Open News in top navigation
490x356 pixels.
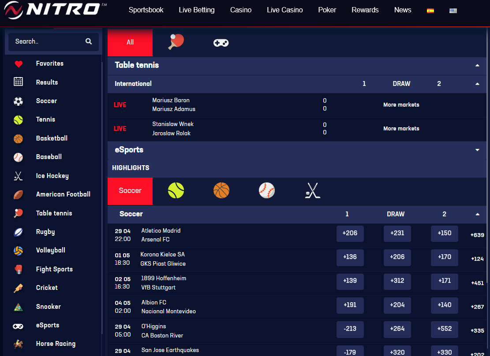[403, 10]
